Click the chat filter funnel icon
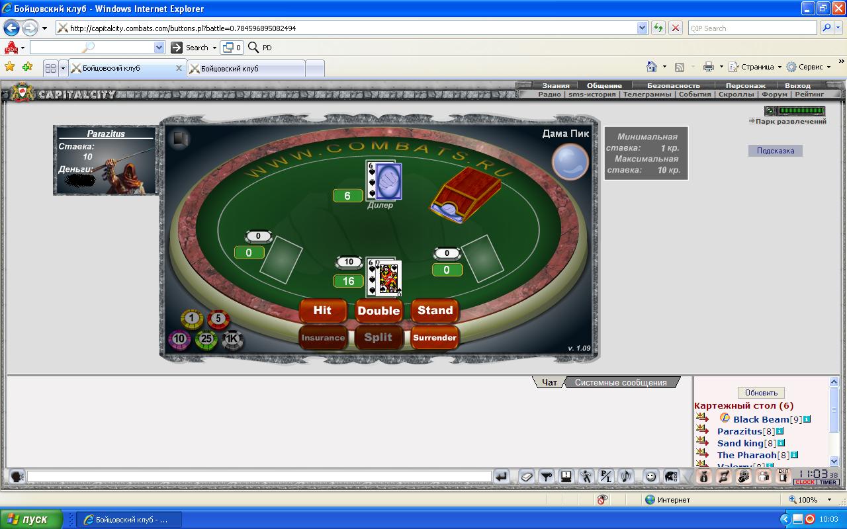The width and height of the screenshot is (847, 529). (547, 476)
